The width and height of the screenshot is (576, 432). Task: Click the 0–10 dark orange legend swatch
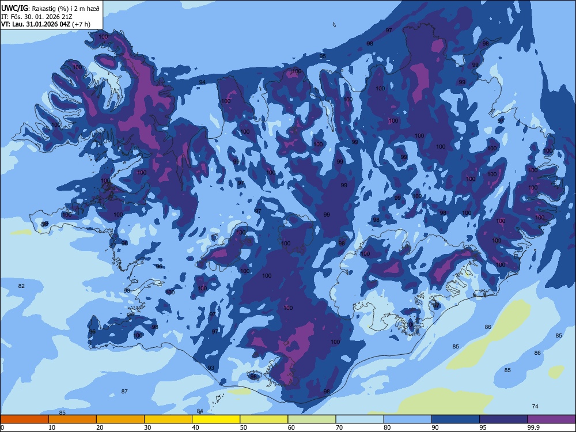click(x=24, y=419)
